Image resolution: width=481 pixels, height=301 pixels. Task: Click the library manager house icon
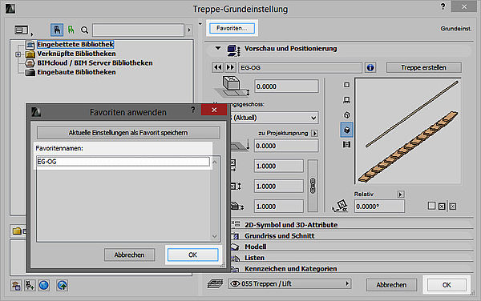(16, 286)
